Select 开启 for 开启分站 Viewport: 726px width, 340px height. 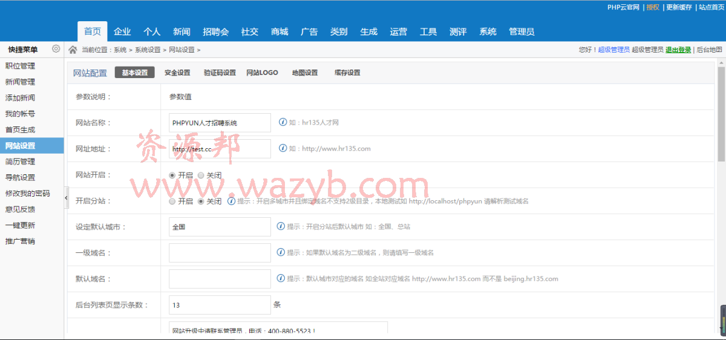pyautogui.click(x=172, y=201)
